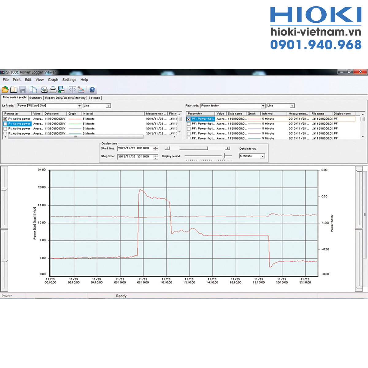Image resolution: width=368 pixels, height=368 pixels.
Task: Click the Start time up stepper arrow
Action: 156,147
